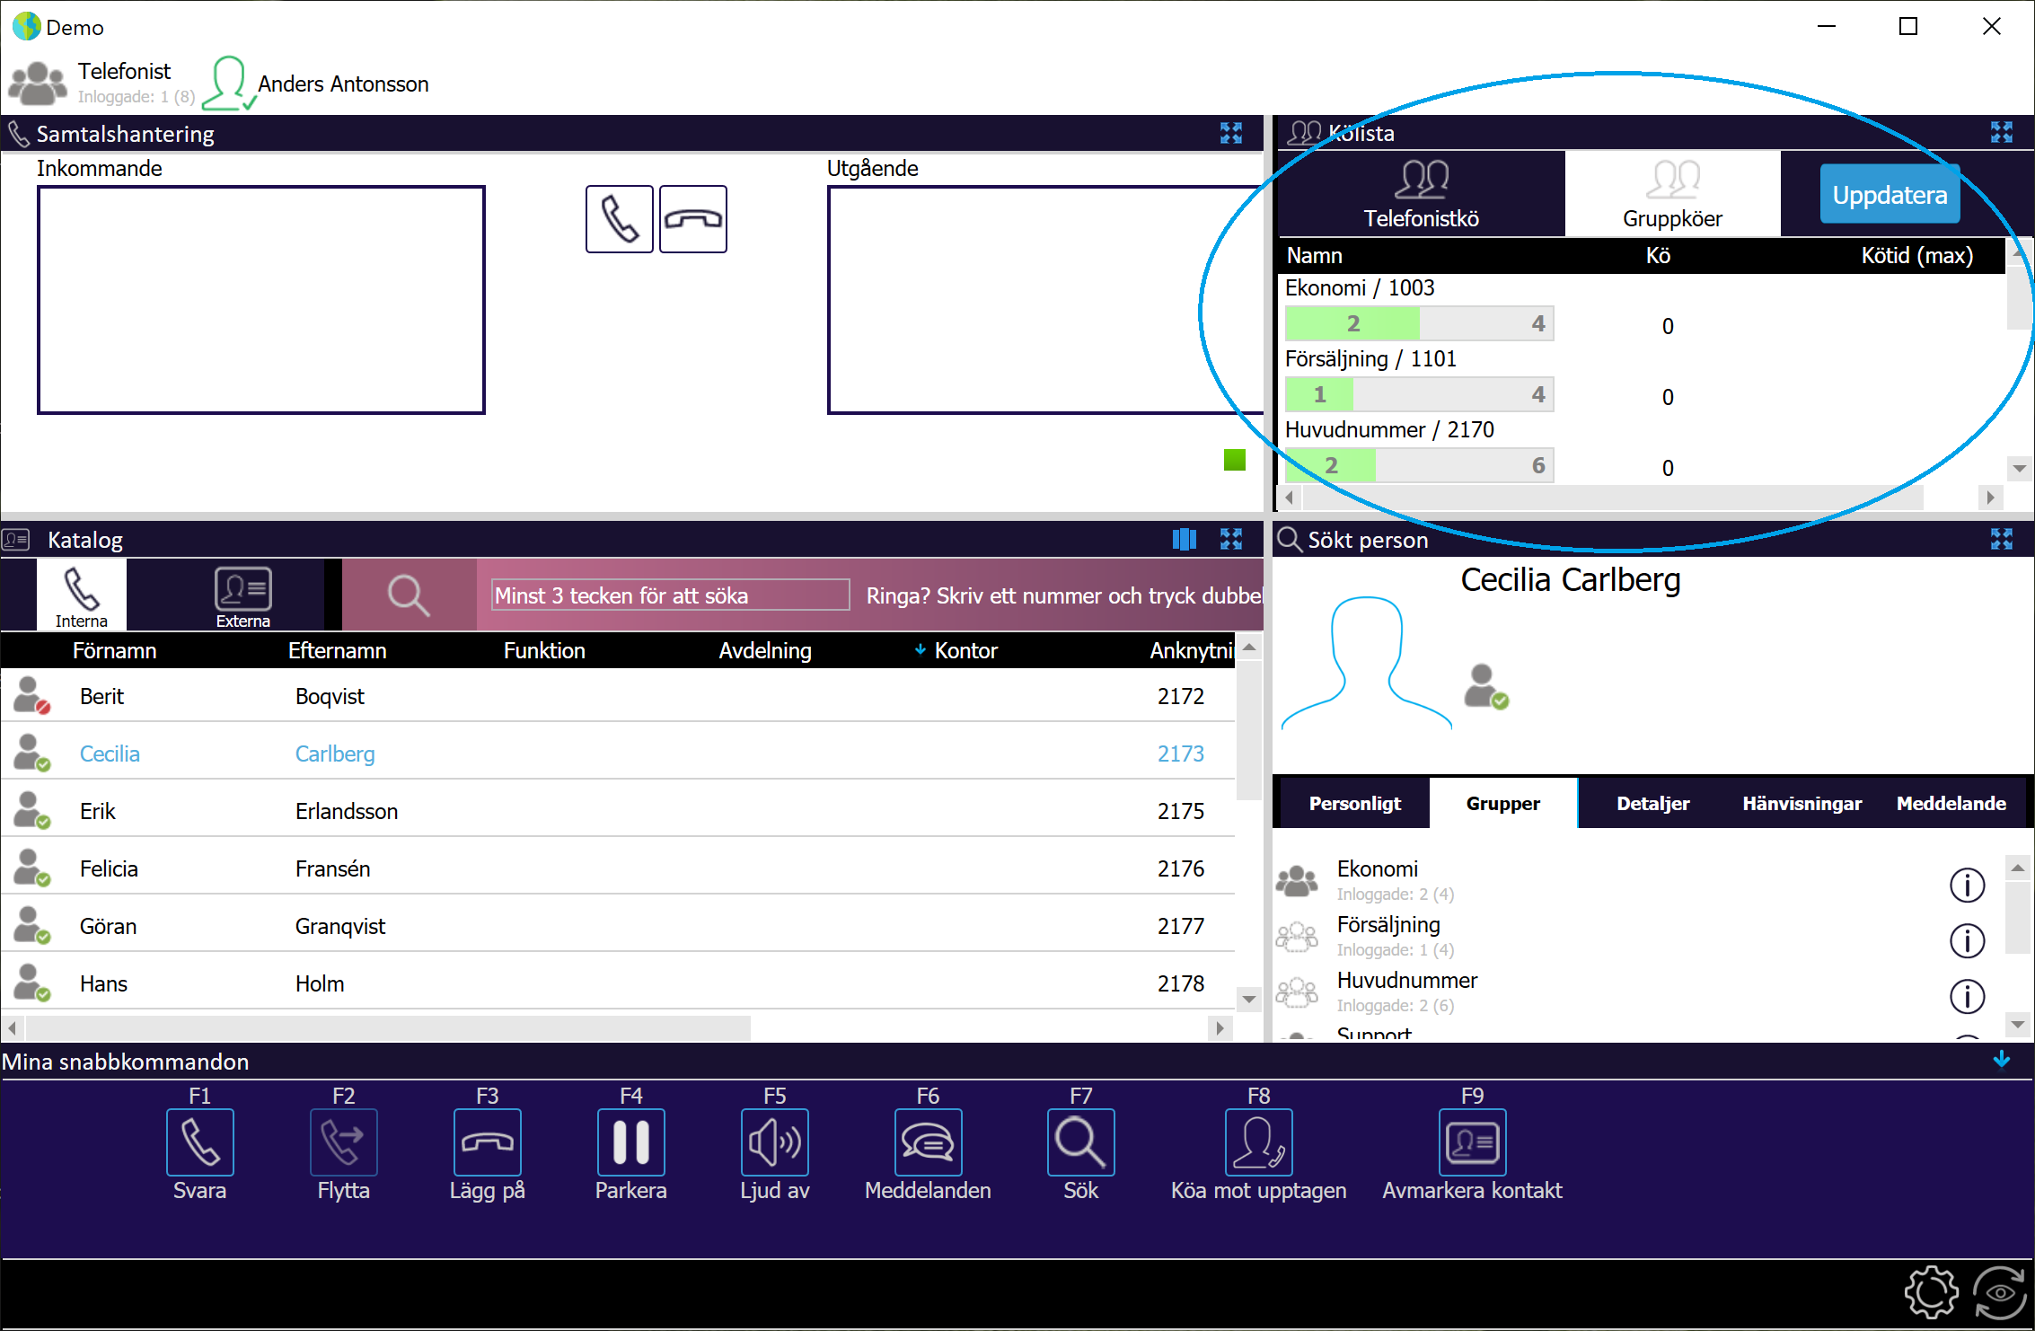Image resolution: width=2035 pixels, height=1331 pixels.
Task: Sort the catalog by the Kontor column
Action: pos(965,650)
